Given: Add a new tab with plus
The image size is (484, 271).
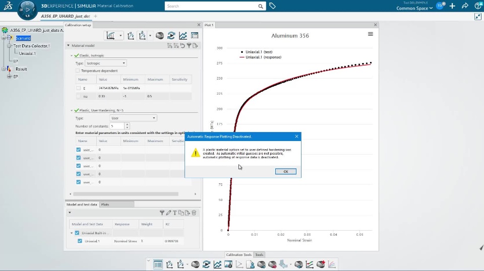Looking at the screenshot, I should [x=96, y=16].
